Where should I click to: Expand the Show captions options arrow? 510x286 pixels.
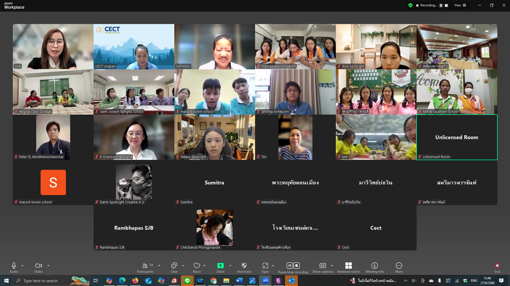point(332,266)
